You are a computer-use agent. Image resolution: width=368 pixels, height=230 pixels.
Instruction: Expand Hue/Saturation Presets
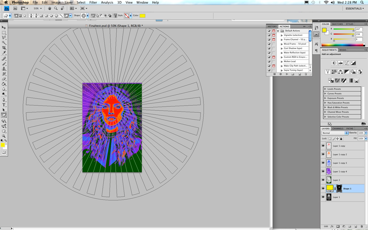point(325,103)
